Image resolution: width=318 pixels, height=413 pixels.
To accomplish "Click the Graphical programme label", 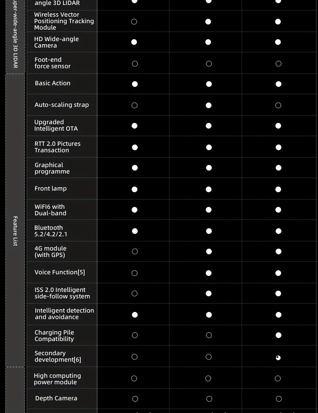I will tap(52, 168).
